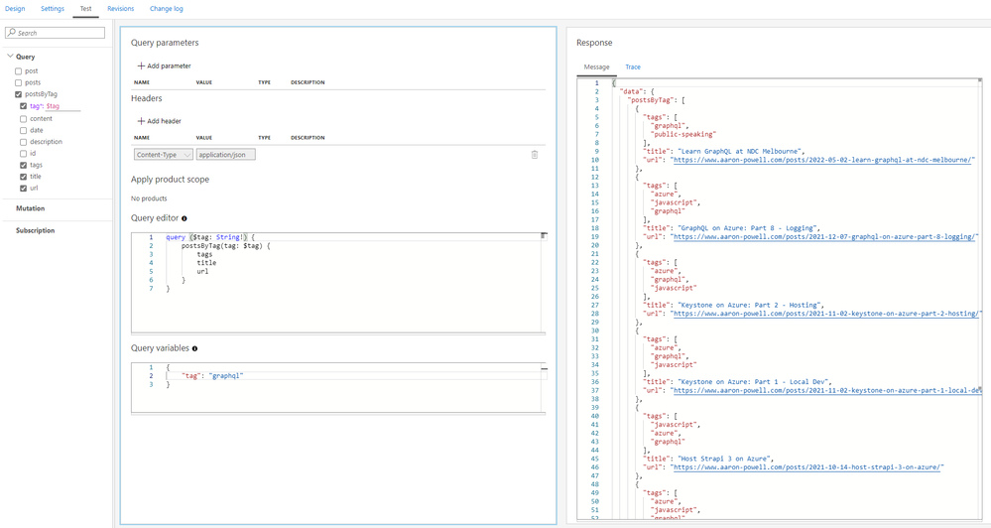Click the "Host Strapi 3 on Azure" title text
991x528 pixels.
click(x=725, y=460)
